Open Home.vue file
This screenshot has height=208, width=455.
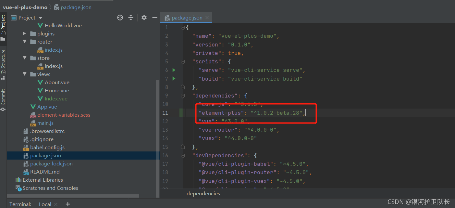click(x=57, y=90)
